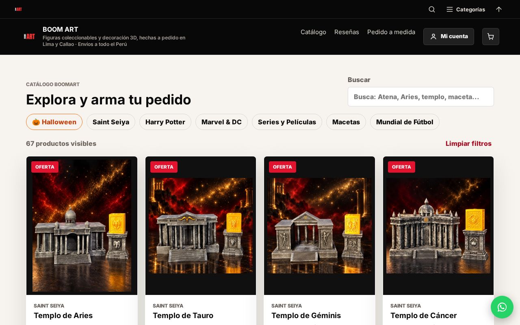520x325 pixels.
Task: Click Limpiar filtros link
Action: pyautogui.click(x=468, y=143)
